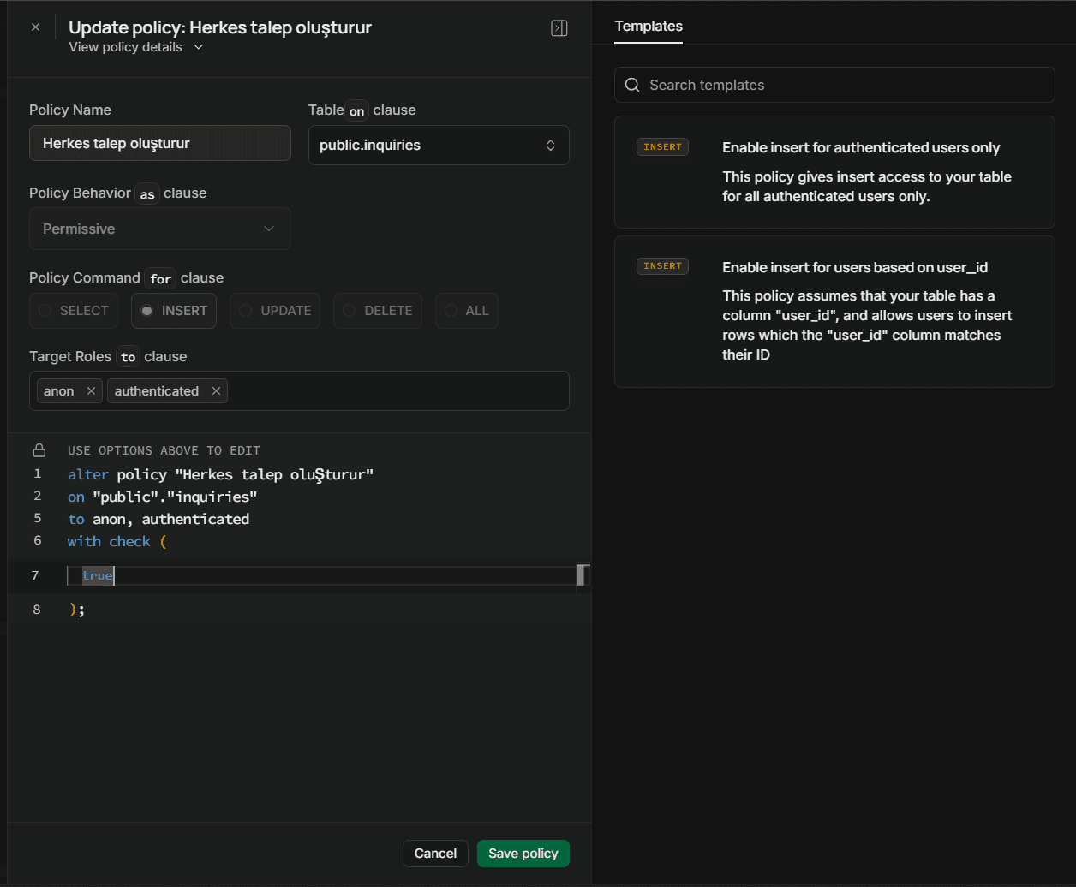Open the Target Roles selector field
This screenshot has height=887, width=1076.
click(x=299, y=390)
